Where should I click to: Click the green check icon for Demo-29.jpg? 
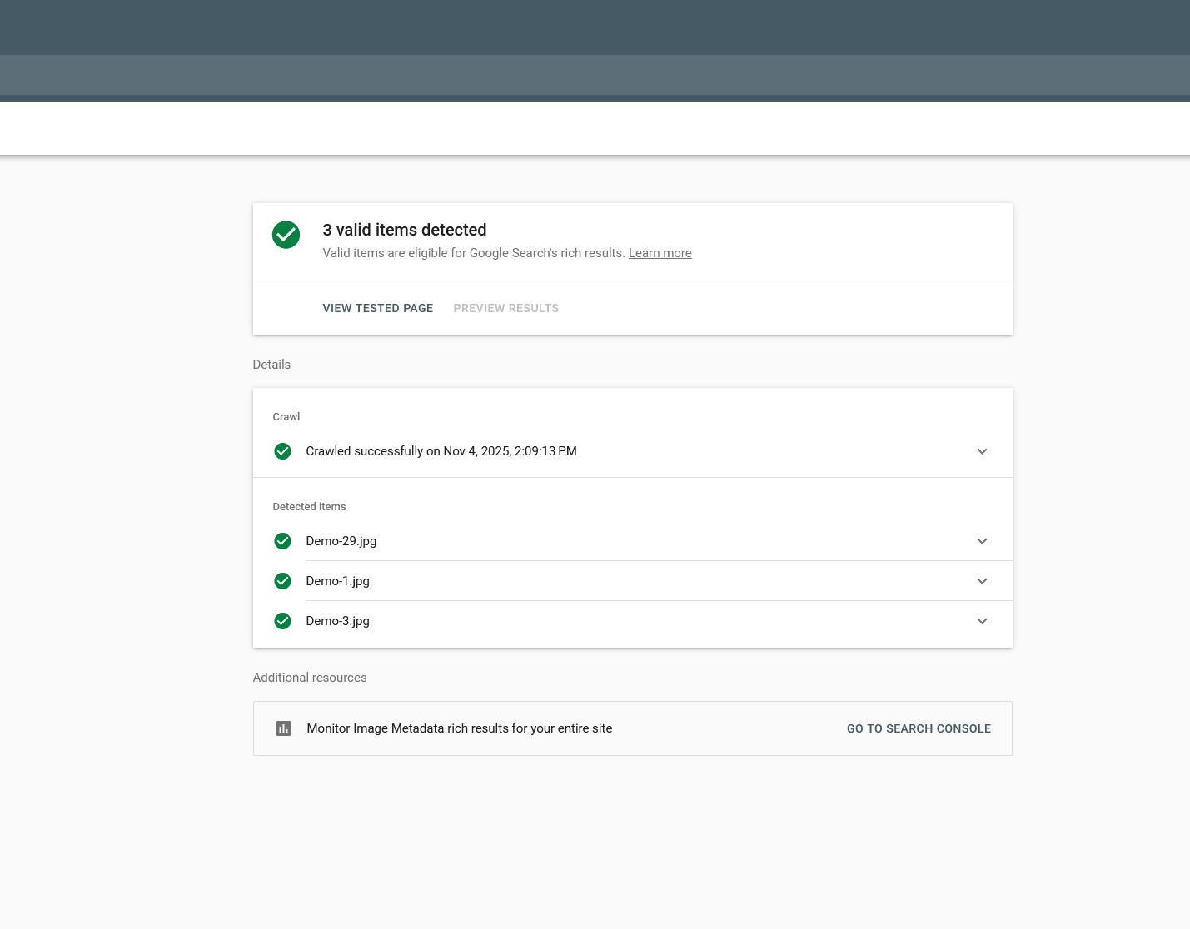click(x=283, y=541)
